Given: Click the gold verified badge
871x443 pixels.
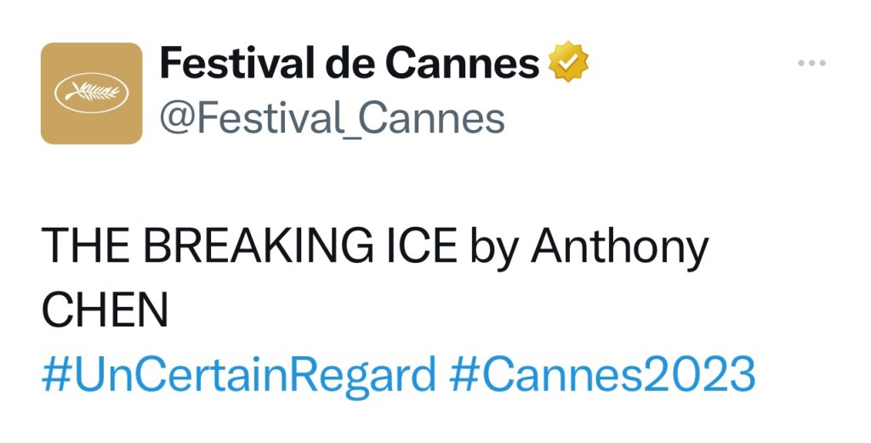Looking at the screenshot, I should click(x=569, y=64).
